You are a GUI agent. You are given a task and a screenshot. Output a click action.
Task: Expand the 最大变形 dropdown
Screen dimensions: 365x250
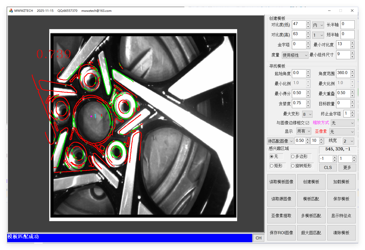click(307, 114)
